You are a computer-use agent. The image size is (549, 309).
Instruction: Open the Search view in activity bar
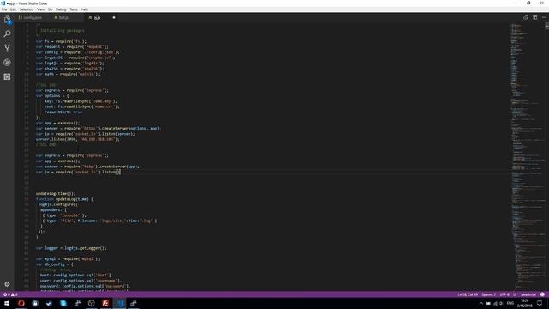tap(7, 34)
